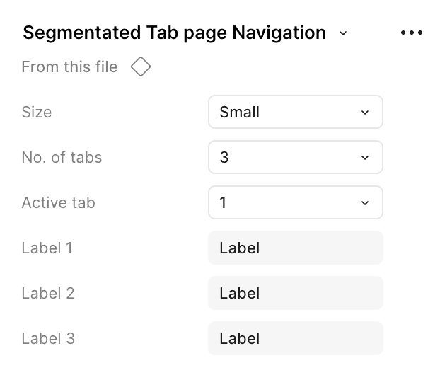Image resolution: width=440 pixels, height=375 pixels.
Task: Click the 'Label 2' property name
Action: (x=47, y=293)
